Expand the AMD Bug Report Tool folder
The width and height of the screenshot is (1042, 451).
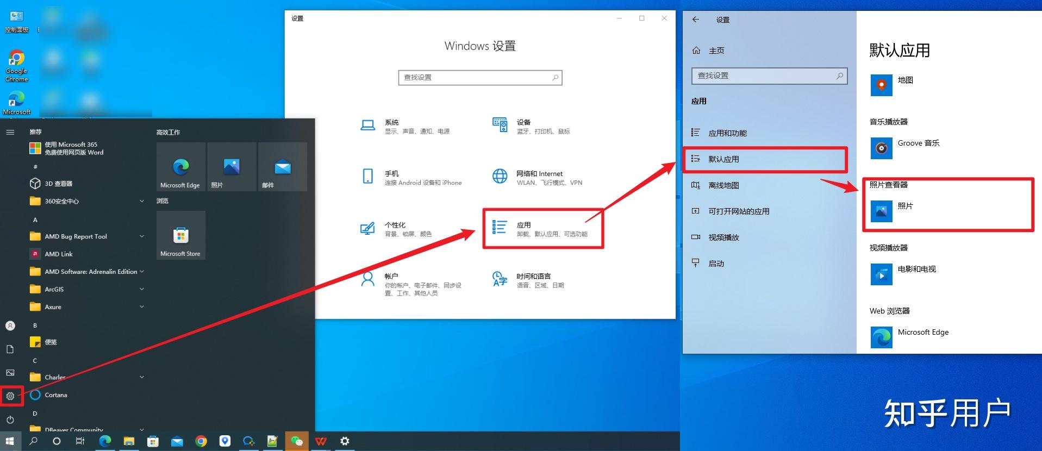pos(87,236)
